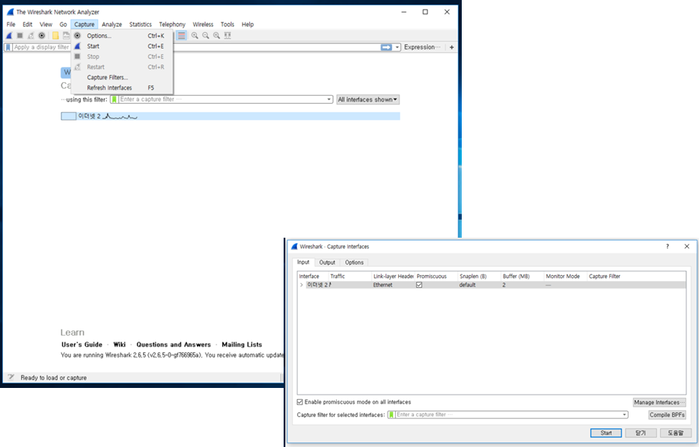Click the display filter bookmark icon
This screenshot has height=447, width=699.
[x=8, y=47]
